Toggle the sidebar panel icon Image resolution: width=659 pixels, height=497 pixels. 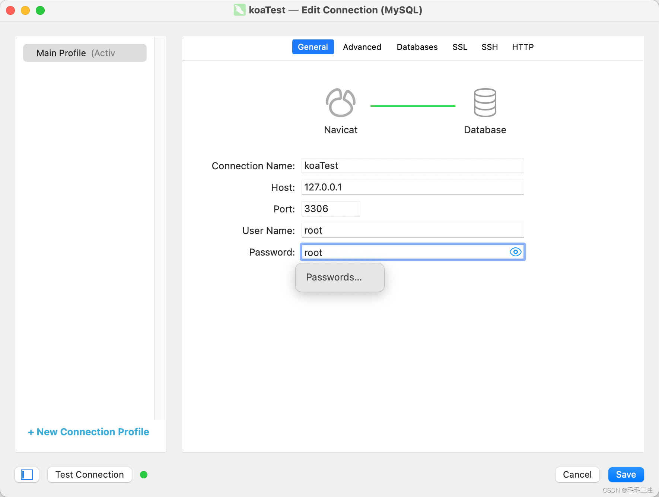click(x=27, y=475)
